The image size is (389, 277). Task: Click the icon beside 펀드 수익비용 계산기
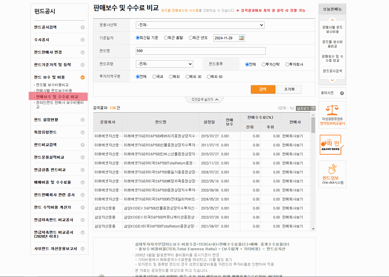[x=83, y=207]
